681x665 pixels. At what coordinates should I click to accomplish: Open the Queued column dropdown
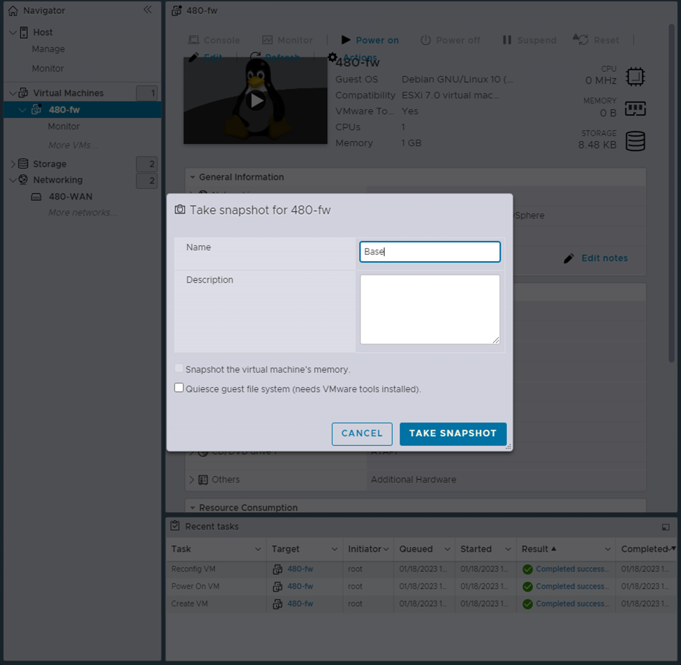[x=447, y=550]
